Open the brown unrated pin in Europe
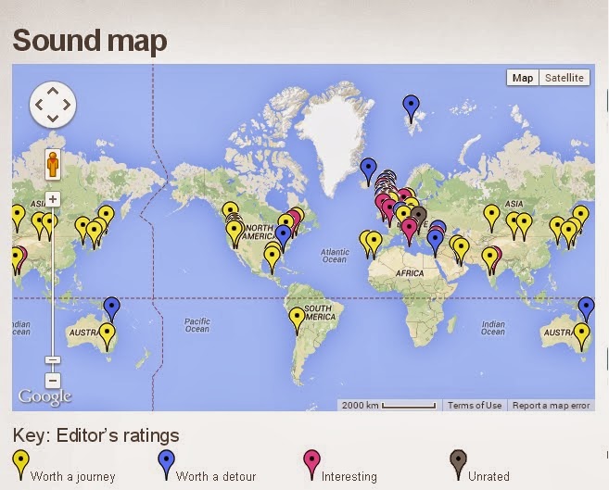This screenshot has width=609, height=490. coord(419,215)
